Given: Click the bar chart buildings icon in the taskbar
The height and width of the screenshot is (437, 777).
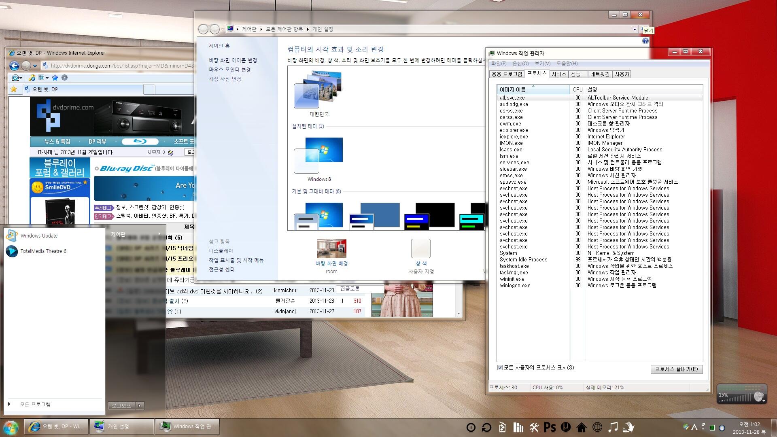Looking at the screenshot, I should point(518,427).
